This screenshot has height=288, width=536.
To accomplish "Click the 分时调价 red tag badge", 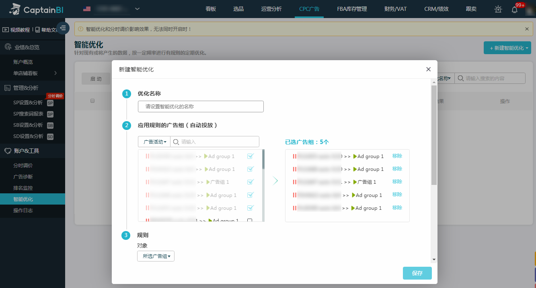I will click(x=55, y=96).
